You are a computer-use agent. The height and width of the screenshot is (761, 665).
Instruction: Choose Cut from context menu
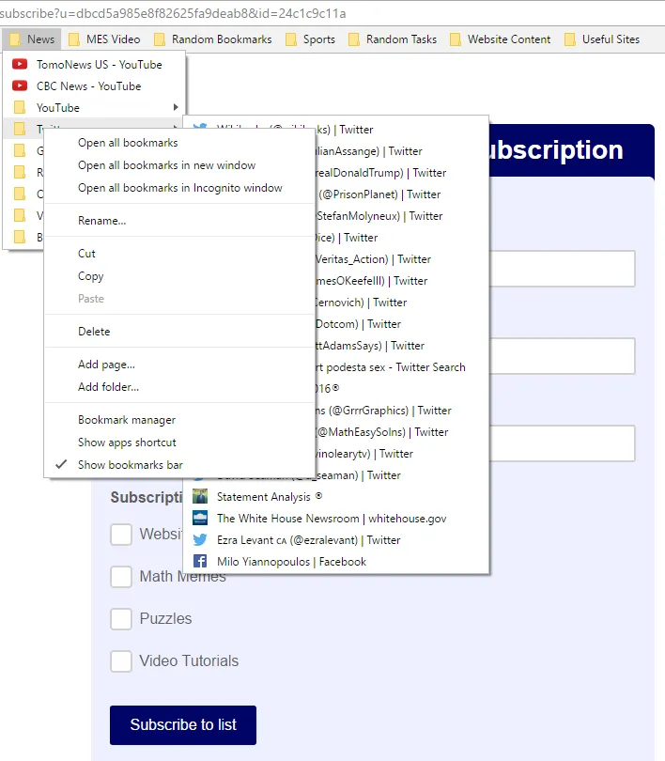click(179, 254)
